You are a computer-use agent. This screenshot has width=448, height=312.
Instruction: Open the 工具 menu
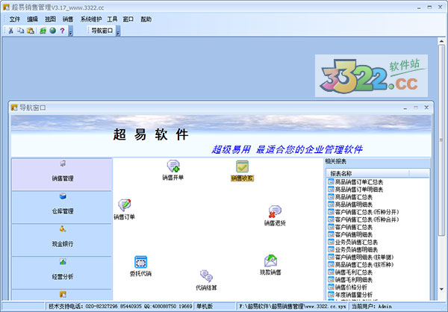click(x=112, y=19)
